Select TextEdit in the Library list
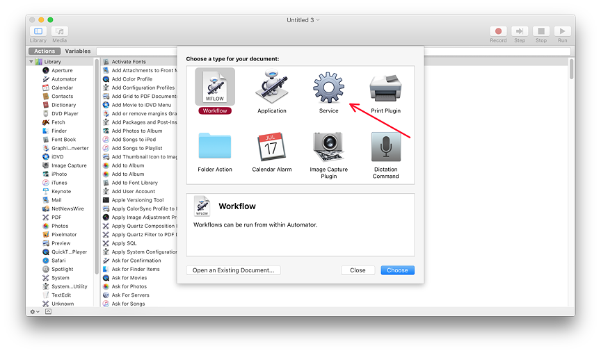This screenshot has height=353, width=601. tap(61, 295)
